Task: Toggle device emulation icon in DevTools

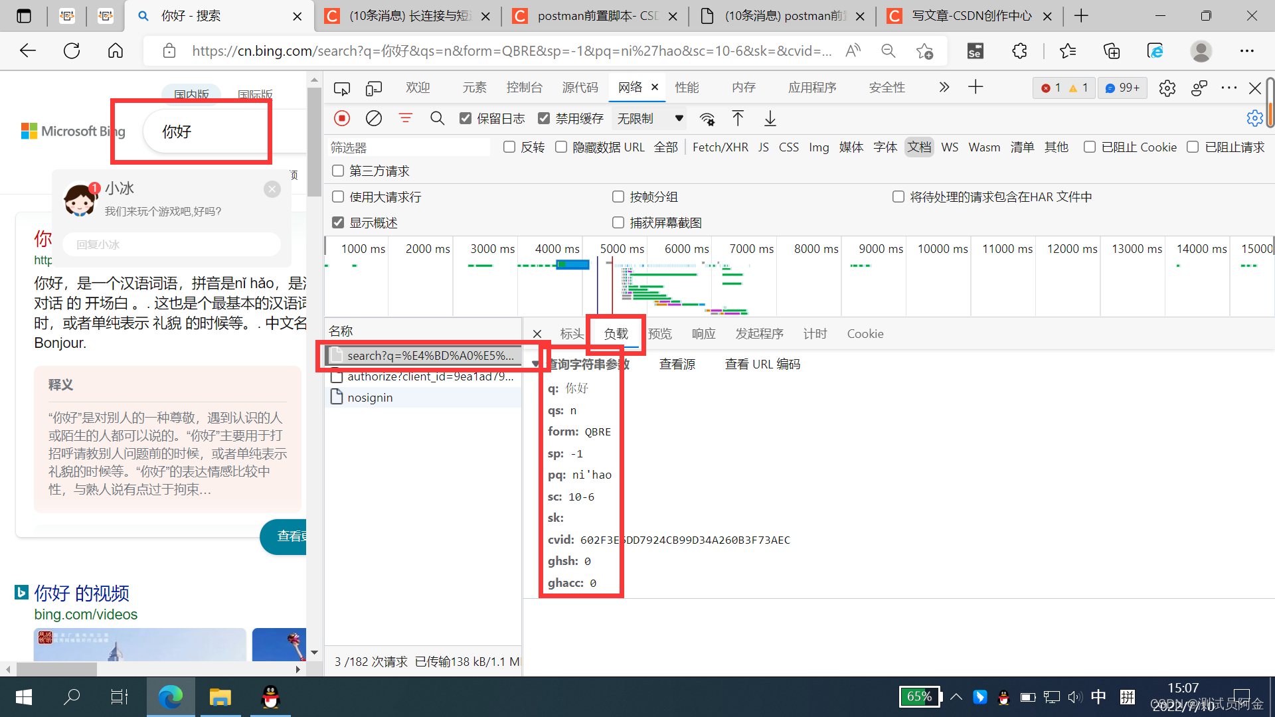Action: click(374, 88)
